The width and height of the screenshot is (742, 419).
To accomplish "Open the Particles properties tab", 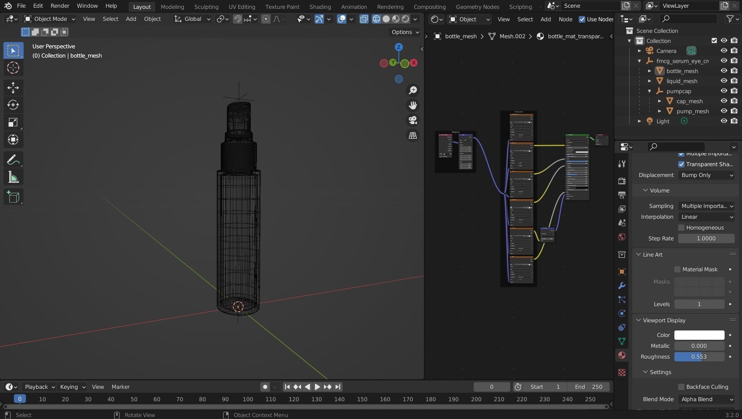I will tap(622, 300).
